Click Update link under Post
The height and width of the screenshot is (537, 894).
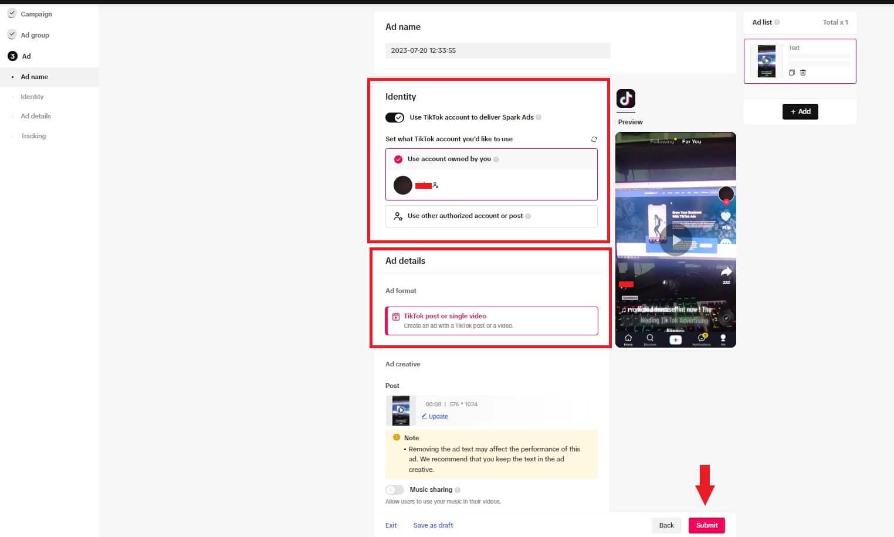(x=435, y=416)
